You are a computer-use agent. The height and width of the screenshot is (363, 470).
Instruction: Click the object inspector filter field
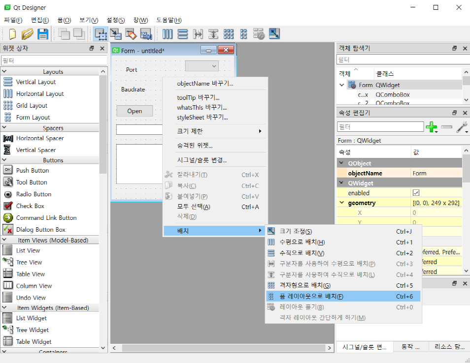tap(403, 60)
